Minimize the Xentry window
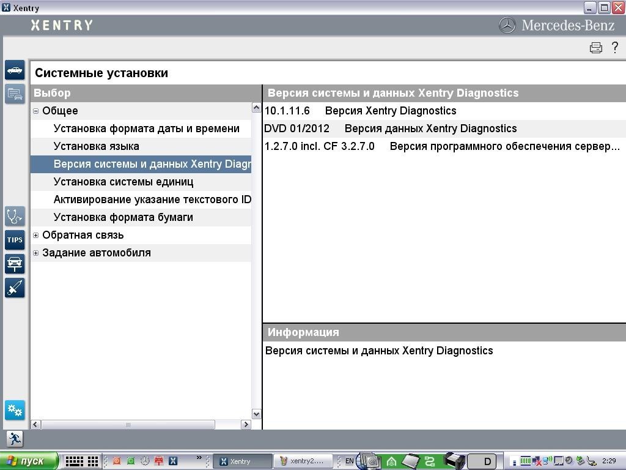Viewport: 626px width, 470px height. pos(590,7)
